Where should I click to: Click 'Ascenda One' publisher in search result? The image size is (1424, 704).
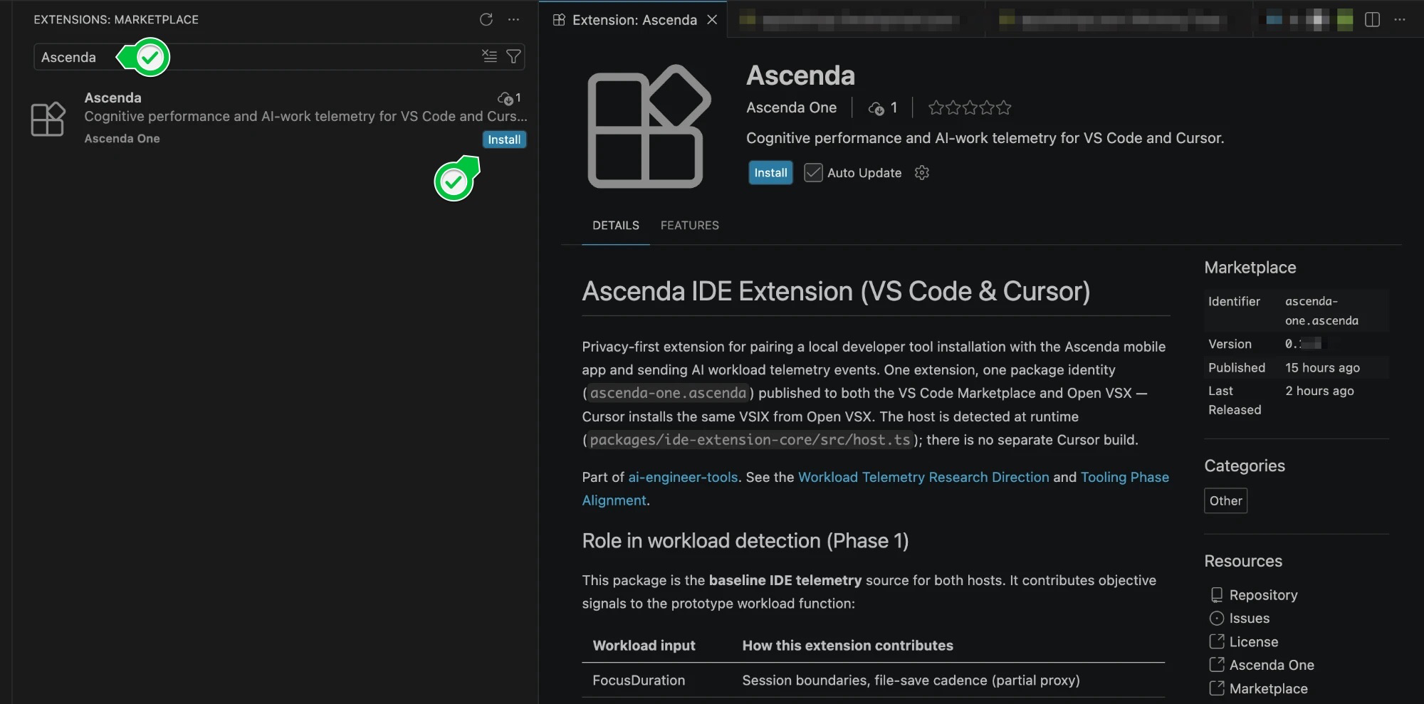[122, 139]
